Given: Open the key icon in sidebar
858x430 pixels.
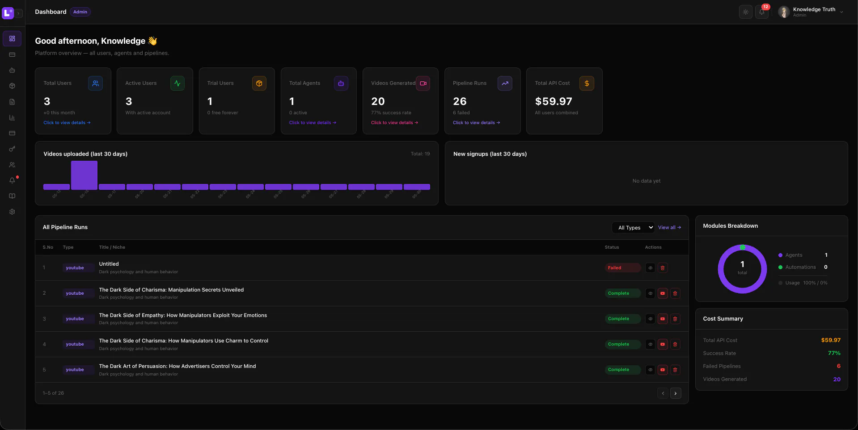Looking at the screenshot, I should pos(12,149).
